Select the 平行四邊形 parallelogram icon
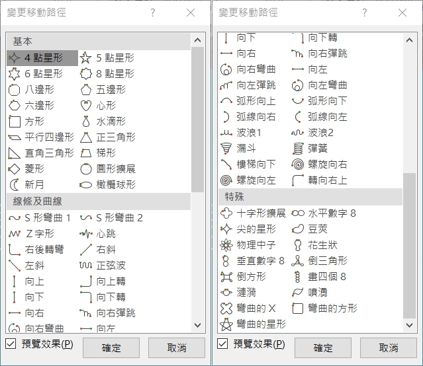The image size is (423, 366). point(14,137)
